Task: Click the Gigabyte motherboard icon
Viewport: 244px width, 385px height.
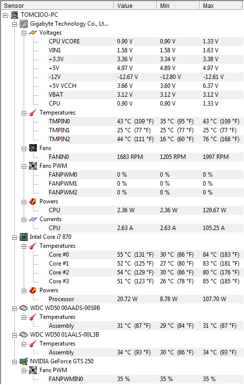Action: (24, 24)
